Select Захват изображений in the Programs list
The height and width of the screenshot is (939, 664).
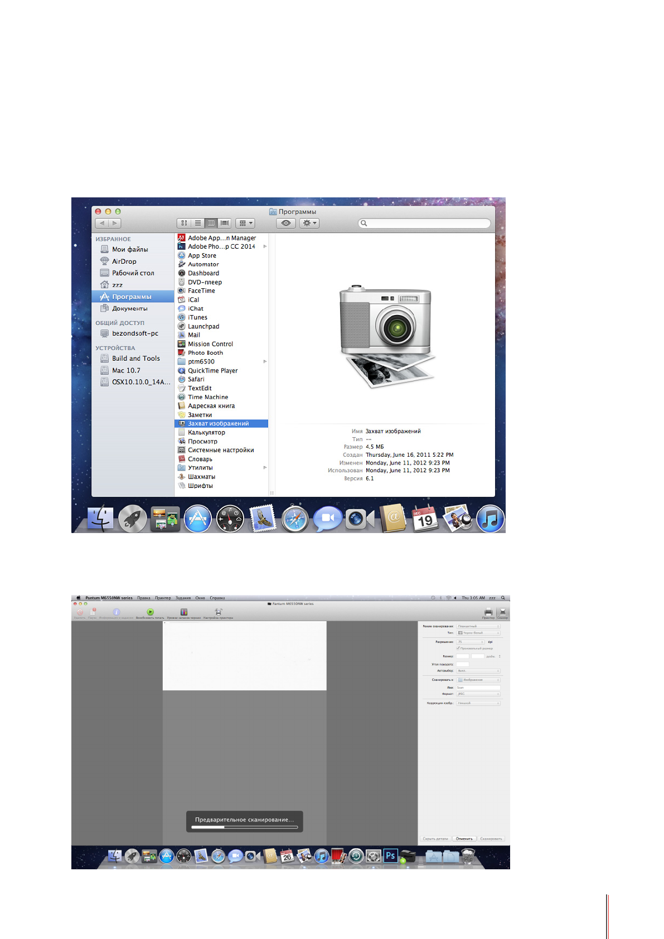[x=218, y=424]
